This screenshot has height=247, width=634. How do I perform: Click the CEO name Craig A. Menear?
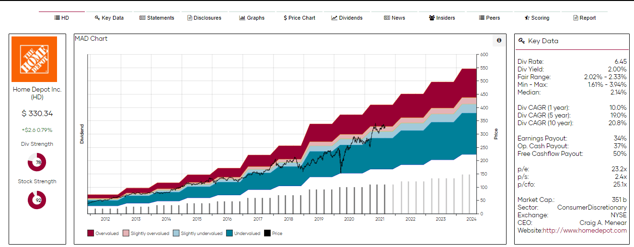pos(603,223)
